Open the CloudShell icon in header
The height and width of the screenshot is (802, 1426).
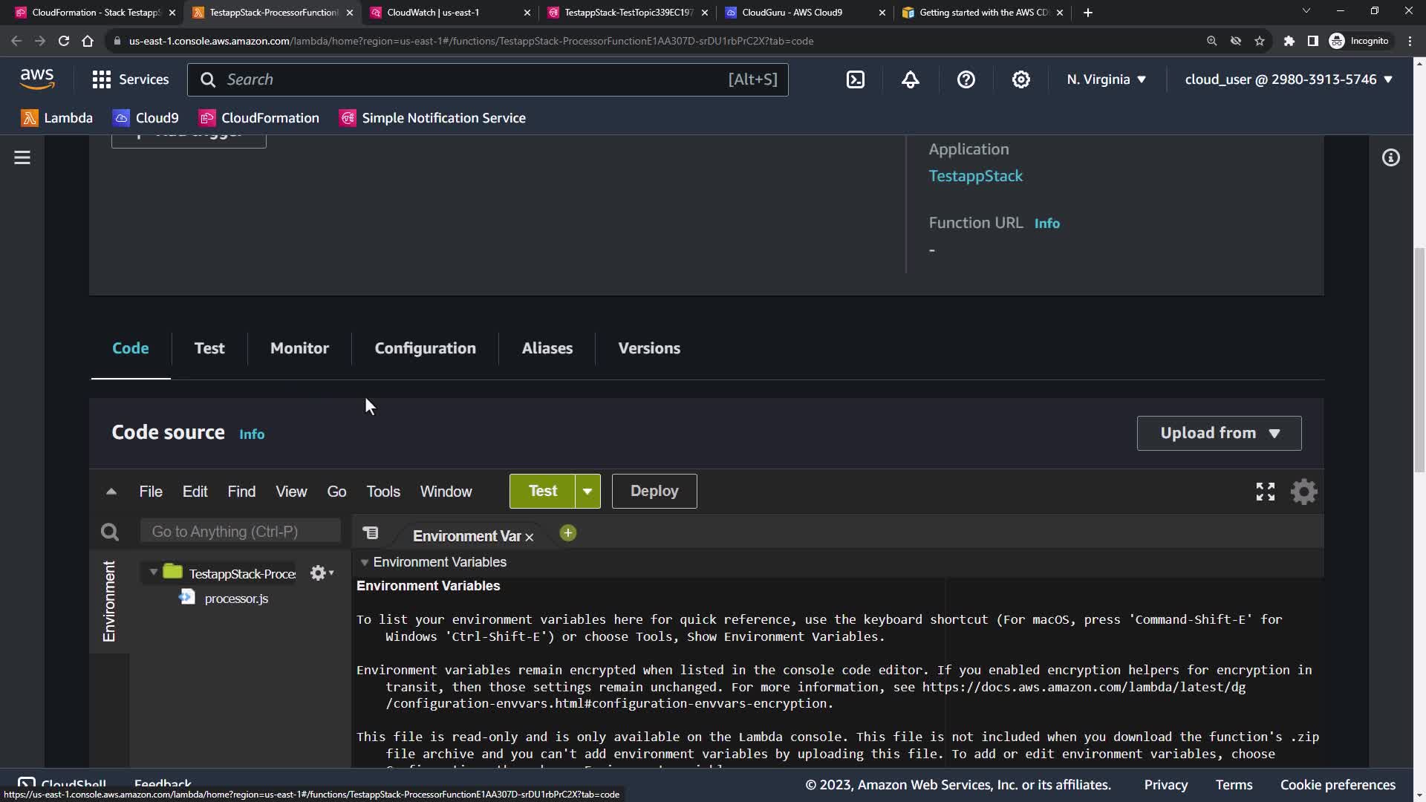click(x=856, y=79)
